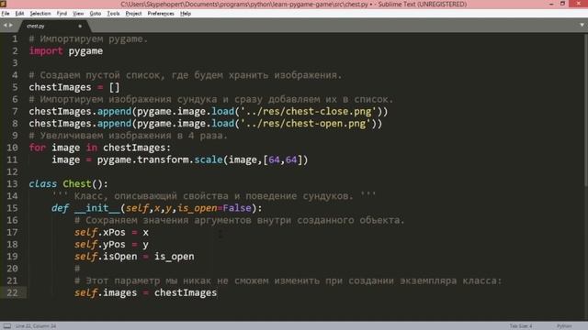Click the docstring on line 14
This screenshot has width=588, height=330.
tap(214, 196)
